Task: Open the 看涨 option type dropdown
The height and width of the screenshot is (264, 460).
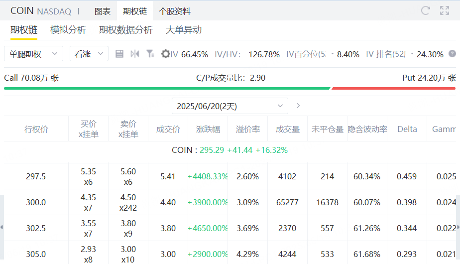Action: (x=89, y=54)
